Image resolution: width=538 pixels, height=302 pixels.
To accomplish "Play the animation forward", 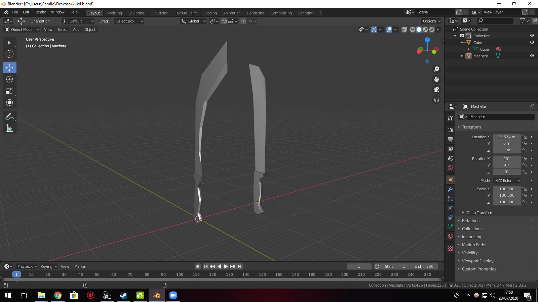I will (x=226, y=266).
